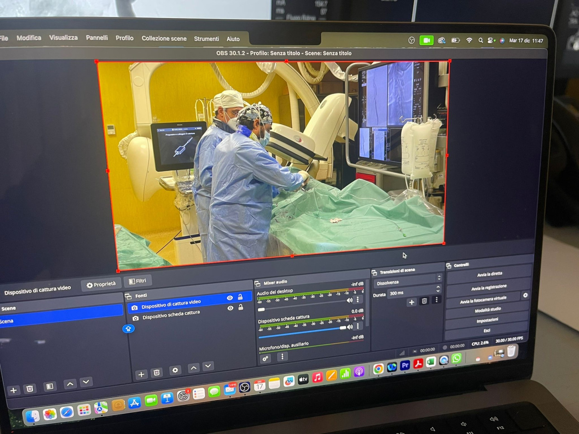Open scene filters in the Scene panel

point(50,386)
